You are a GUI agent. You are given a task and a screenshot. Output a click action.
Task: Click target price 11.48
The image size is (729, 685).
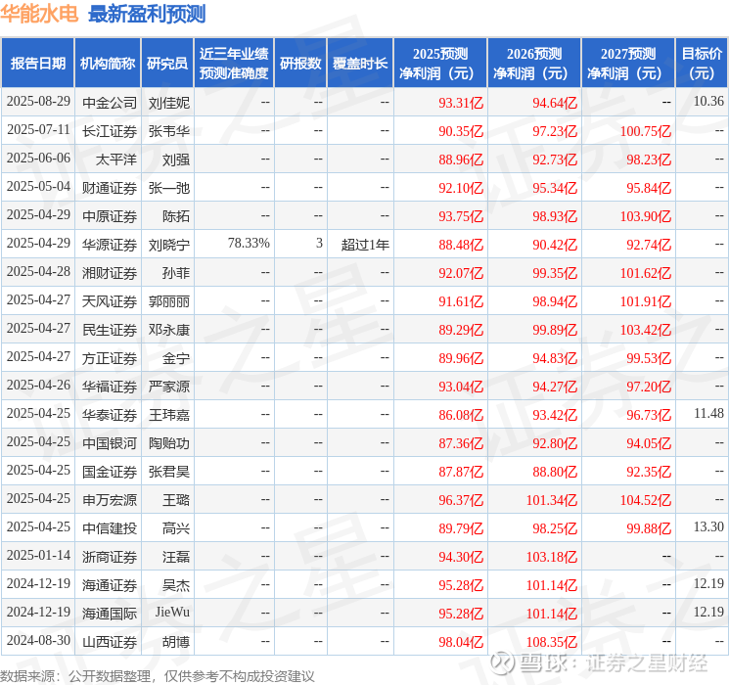pos(708,413)
